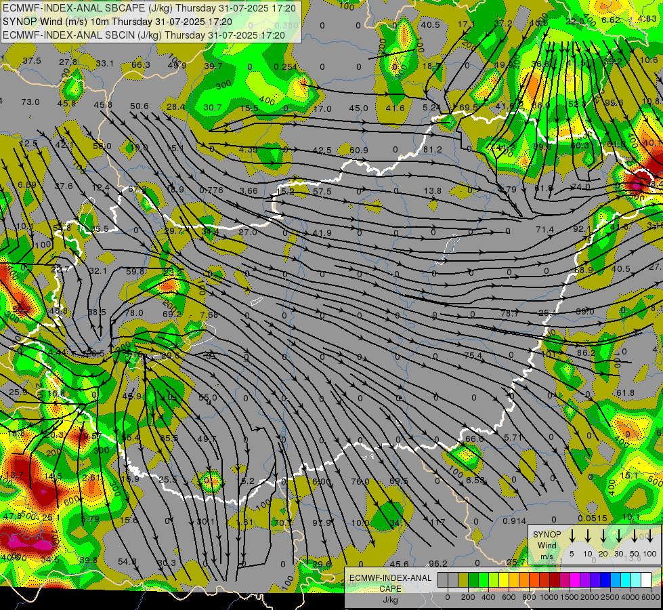This screenshot has width=663, height=610.
Task: Click the wind legend arrow above 20
Action: click(603, 536)
